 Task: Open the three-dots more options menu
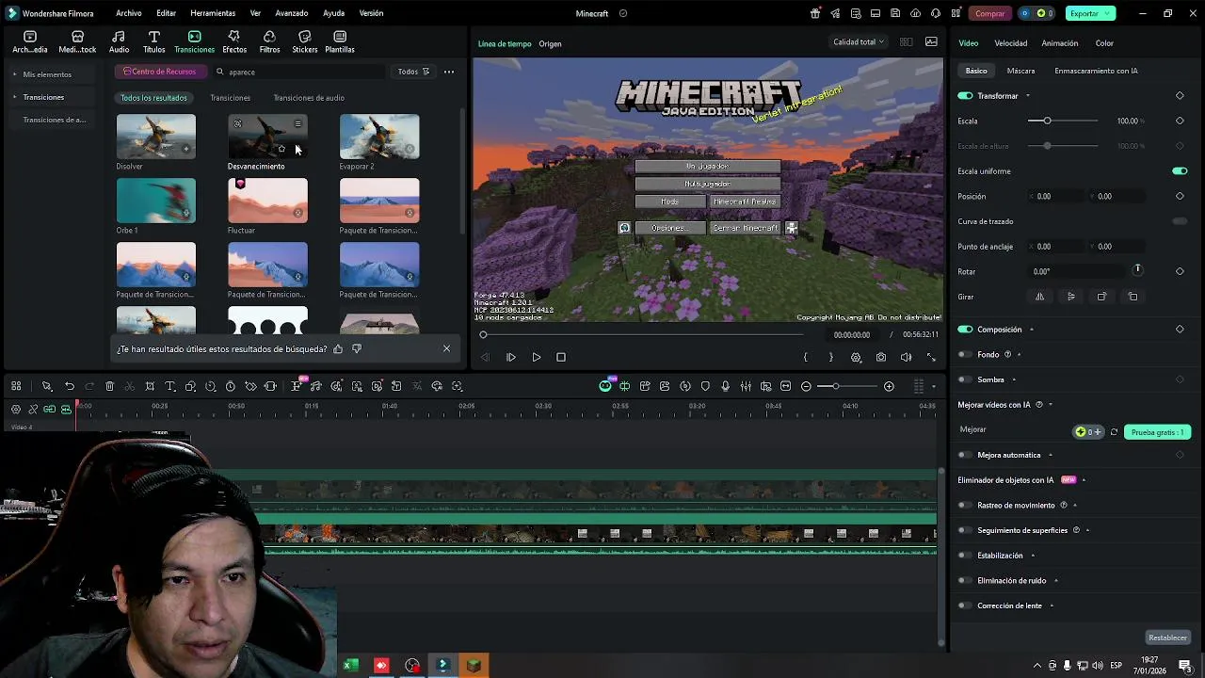[x=449, y=72]
